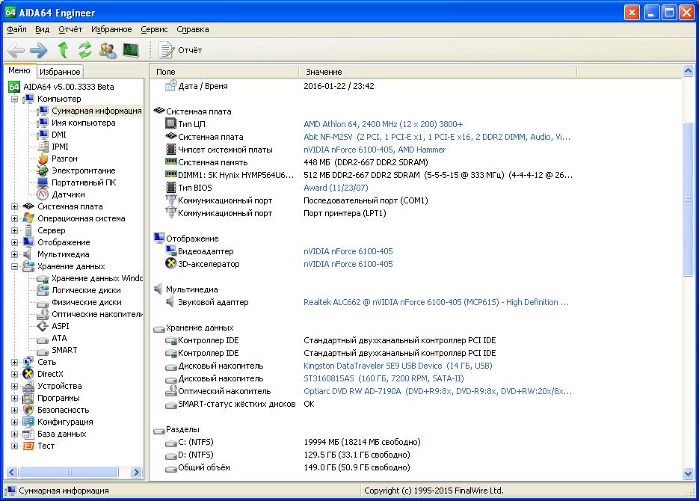Expand the DirectX tree node

click(x=15, y=374)
